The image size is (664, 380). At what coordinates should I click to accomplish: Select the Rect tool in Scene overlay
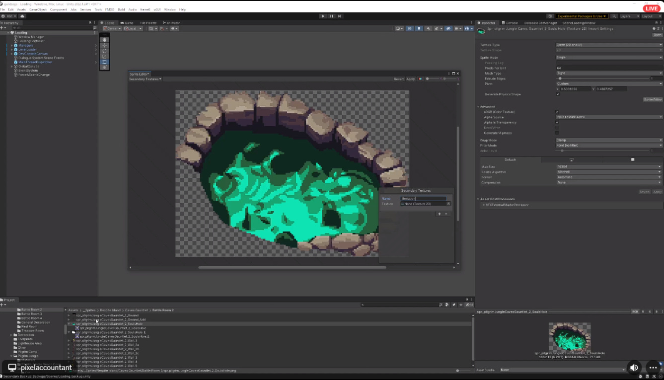(104, 62)
